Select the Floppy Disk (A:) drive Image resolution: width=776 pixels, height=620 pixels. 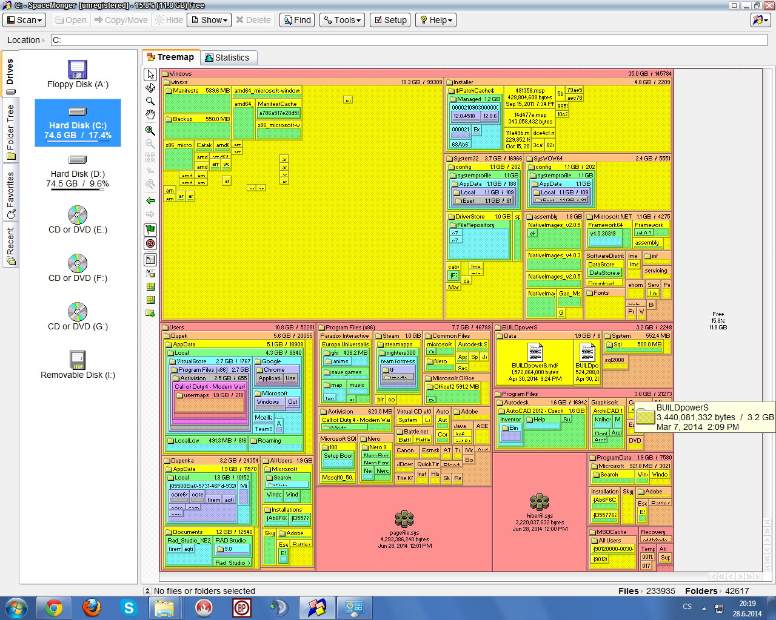pyautogui.click(x=78, y=74)
